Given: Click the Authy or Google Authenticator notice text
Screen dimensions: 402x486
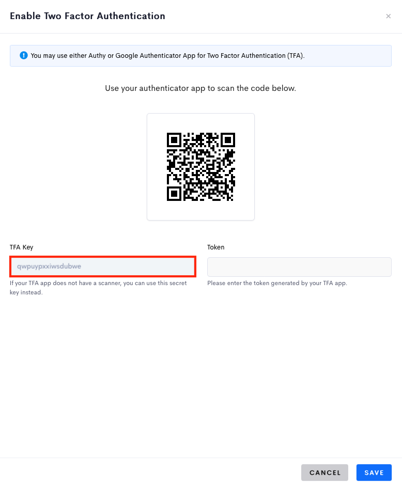Looking at the screenshot, I should coord(167,56).
